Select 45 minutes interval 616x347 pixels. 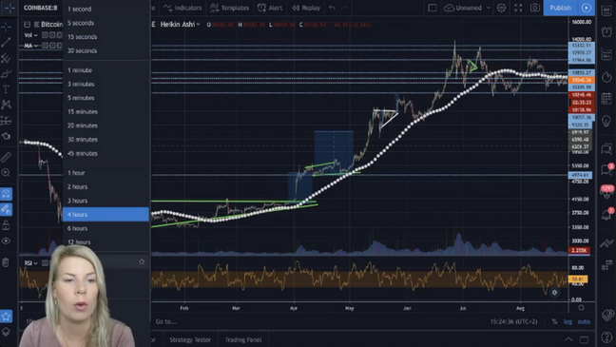106,153
